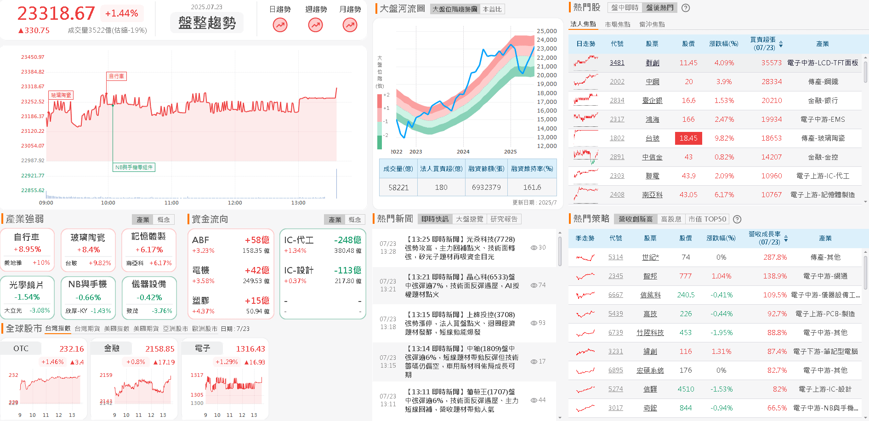
Task: Click view count eye icon for 光焱科技 news
Action: point(534,248)
